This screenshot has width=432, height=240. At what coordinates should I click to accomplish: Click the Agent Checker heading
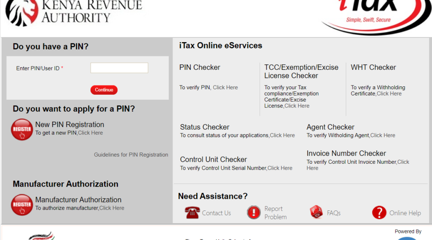click(330, 127)
